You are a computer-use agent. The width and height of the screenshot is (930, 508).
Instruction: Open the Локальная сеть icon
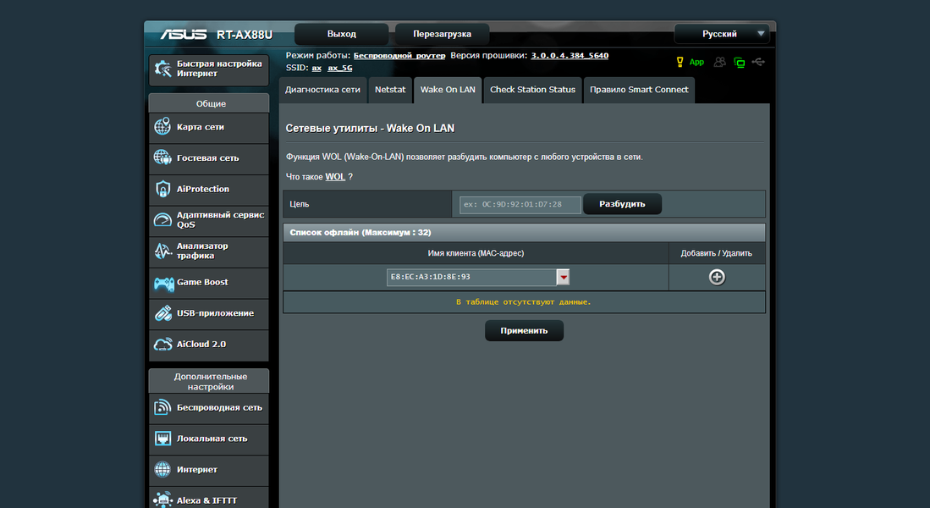click(x=162, y=438)
